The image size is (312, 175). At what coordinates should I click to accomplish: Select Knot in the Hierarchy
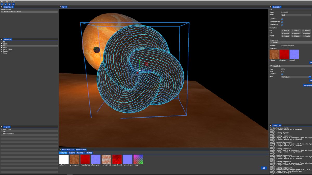[29, 46]
